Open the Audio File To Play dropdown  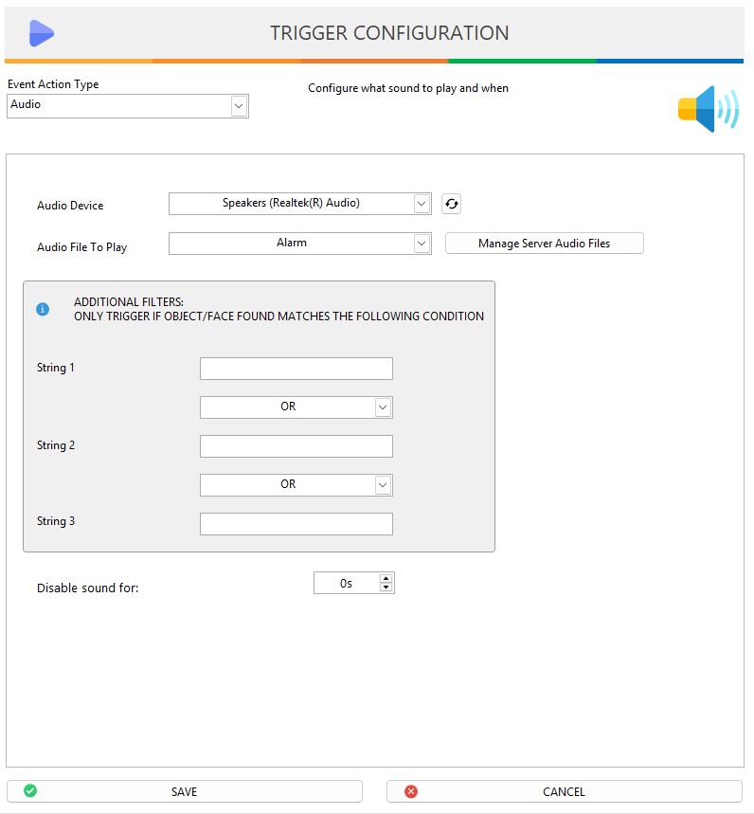tap(422, 244)
